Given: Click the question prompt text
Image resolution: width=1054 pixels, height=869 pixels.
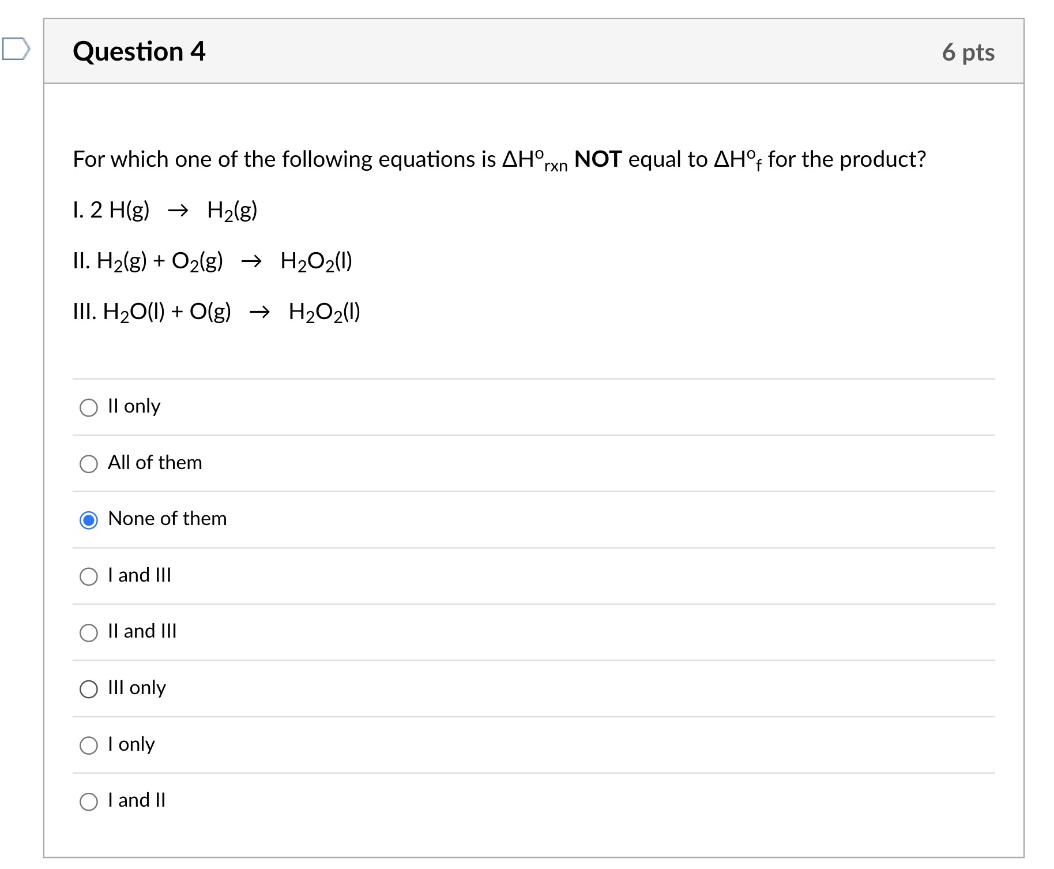Looking at the screenshot, I should 496,158.
